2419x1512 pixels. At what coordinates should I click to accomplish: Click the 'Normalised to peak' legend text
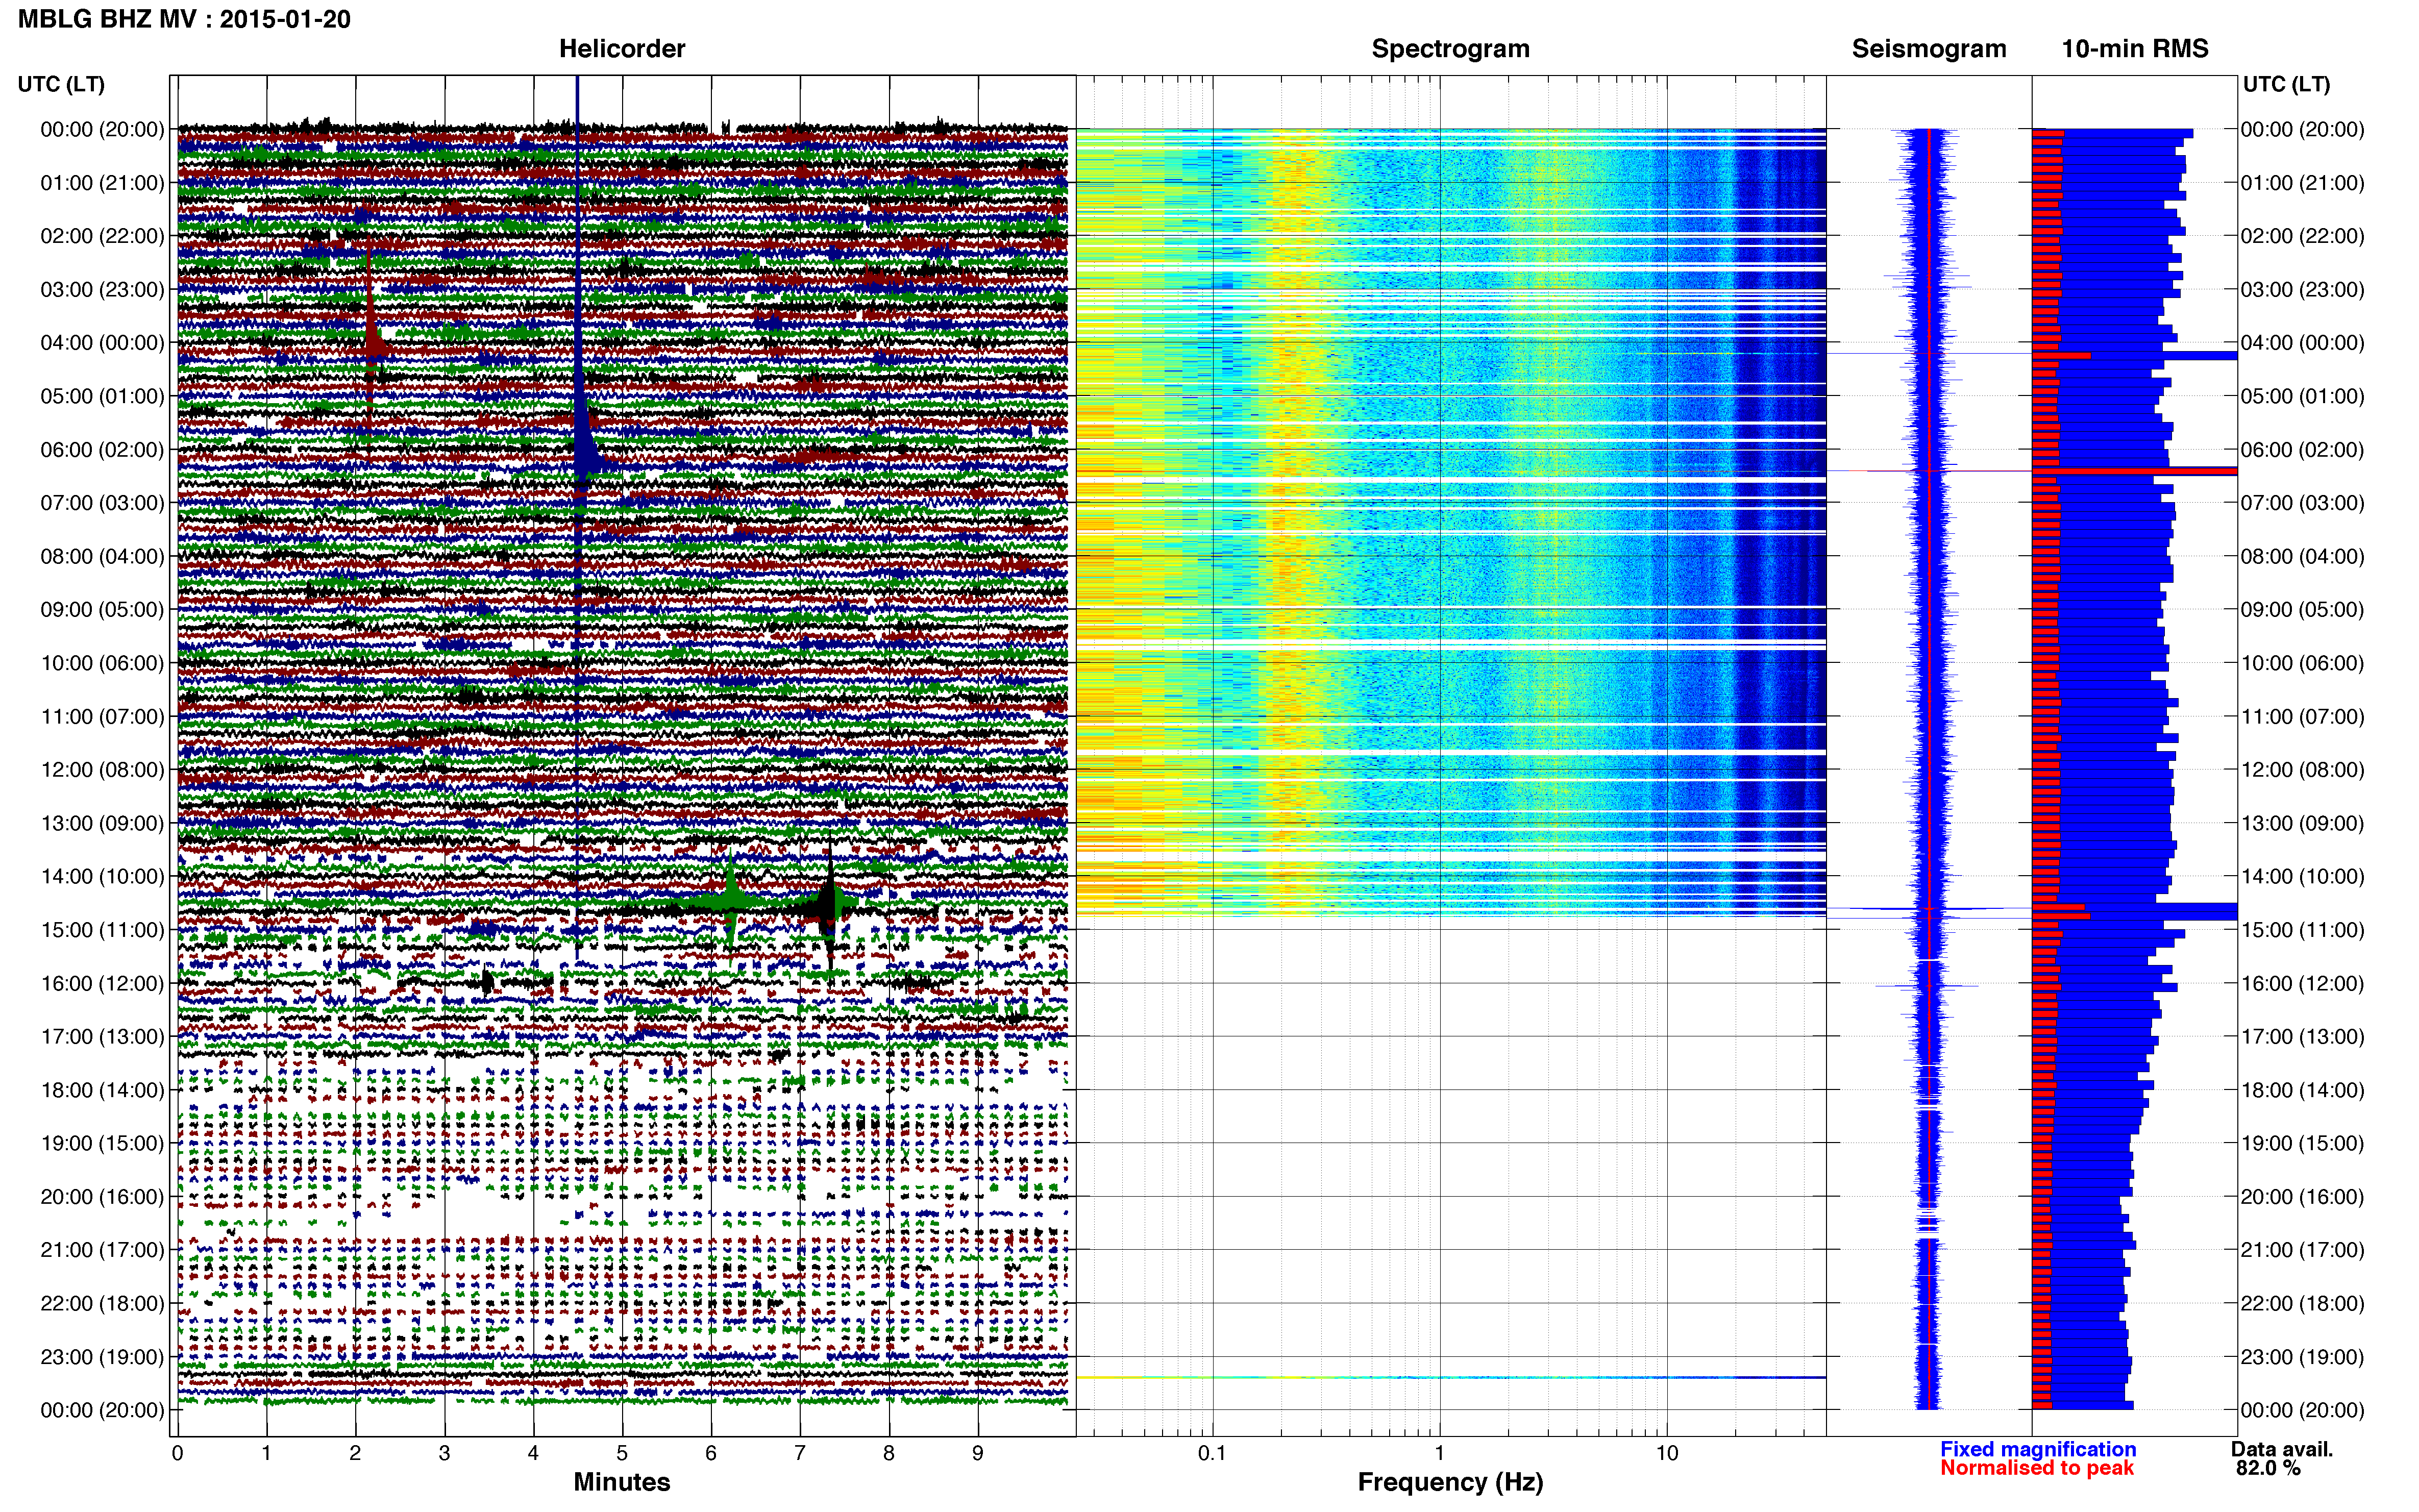[2037, 1468]
